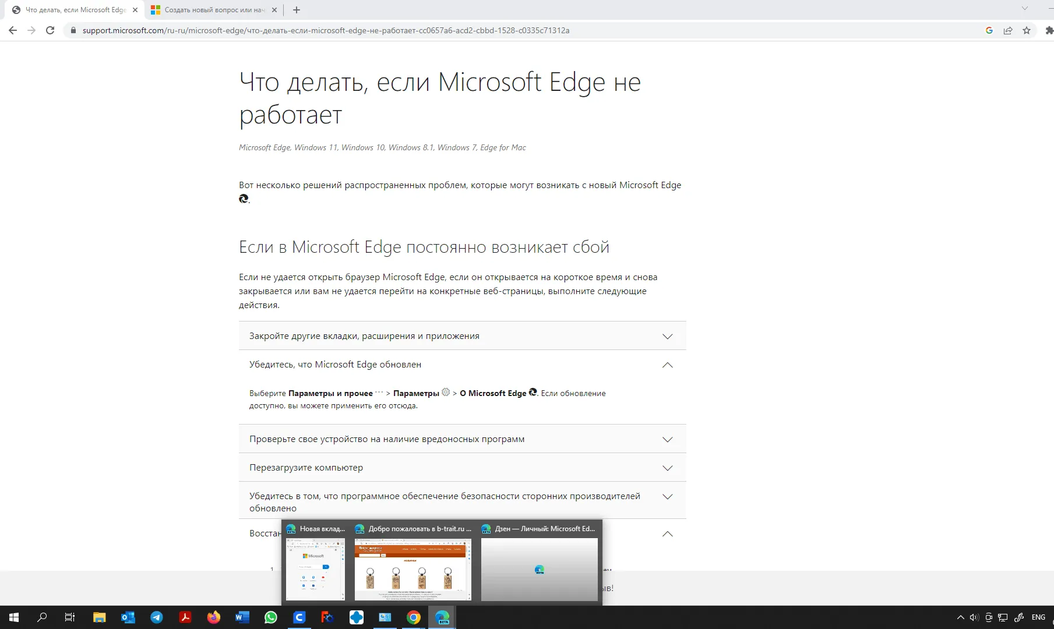Open File Explorer from the taskbar
Screen dimensions: 1054x629
(99, 617)
